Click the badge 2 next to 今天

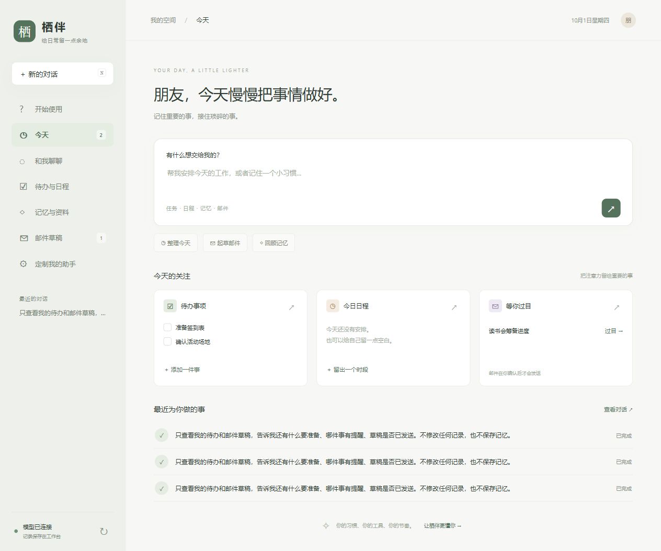(101, 135)
